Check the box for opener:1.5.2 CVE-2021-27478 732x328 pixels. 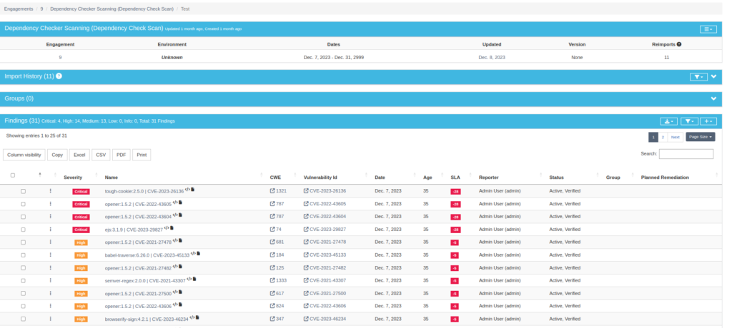point(24,242)
